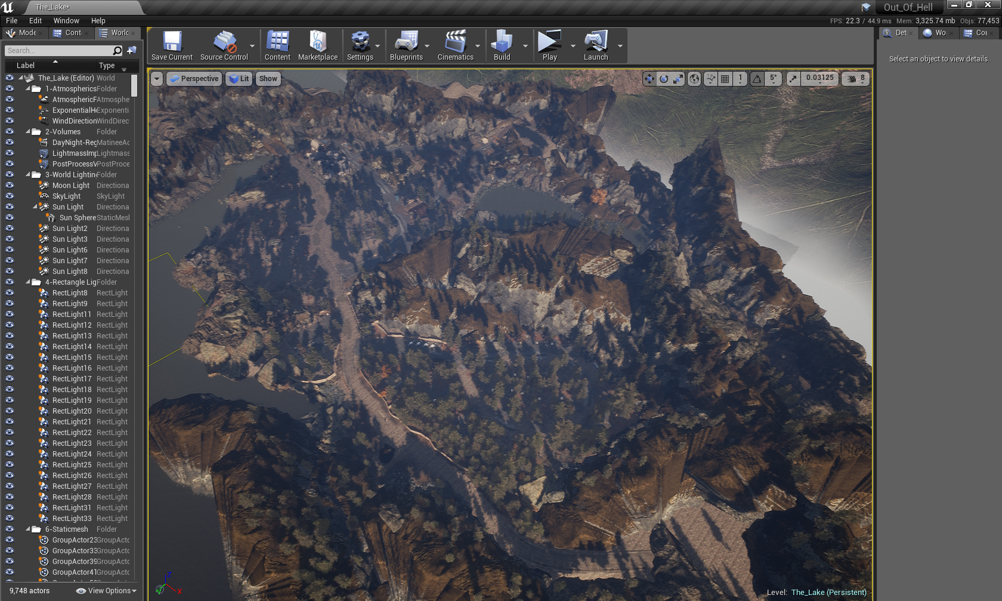Screen dimensions: 1002x601
Task: Select the scale transform gizmo icon
Action: tap(678, 79)
